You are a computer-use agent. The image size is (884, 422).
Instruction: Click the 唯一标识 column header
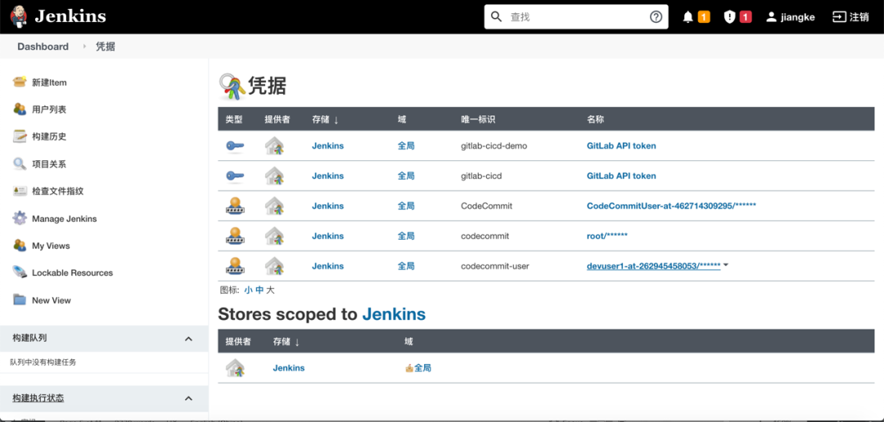click(x=478, y=119)
